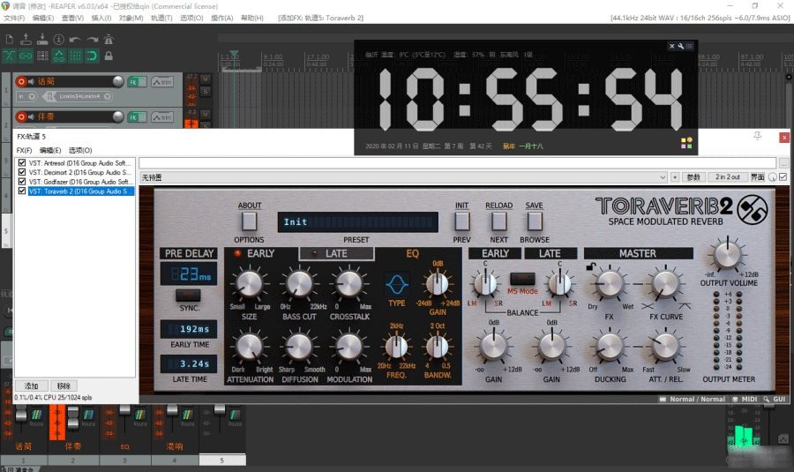Click the 参数 parameters button
794x472 pixels.
tap(693, 176)
